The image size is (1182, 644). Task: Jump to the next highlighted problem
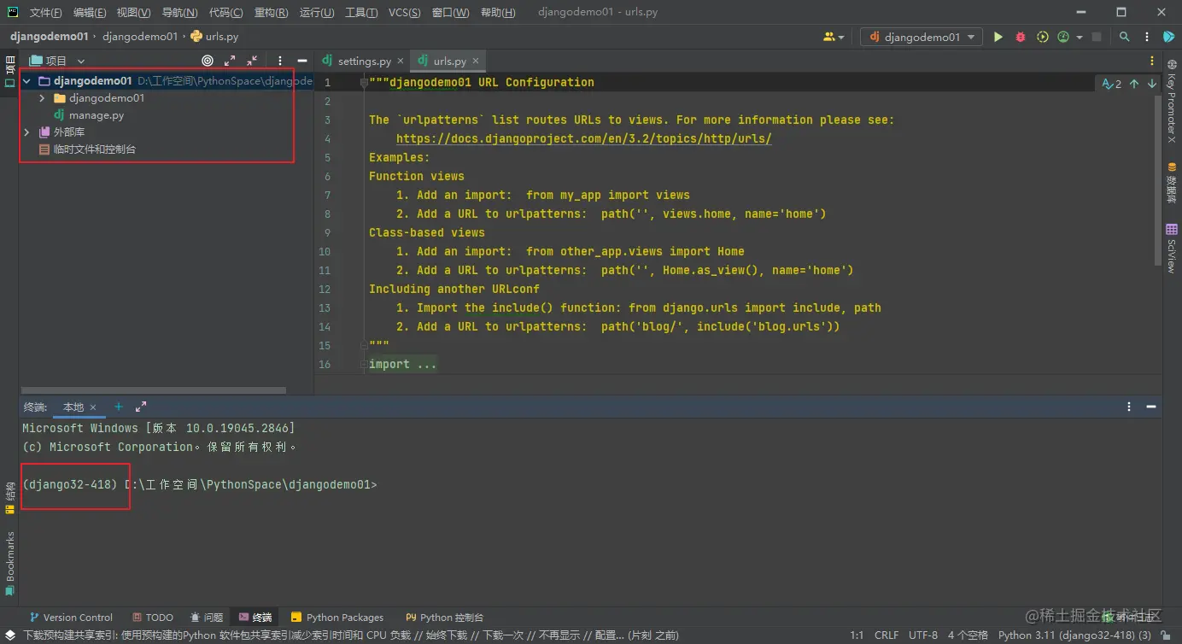click(1152, 84)
